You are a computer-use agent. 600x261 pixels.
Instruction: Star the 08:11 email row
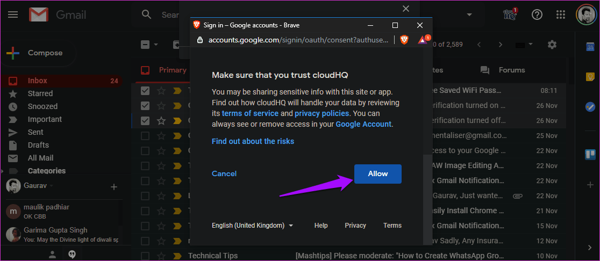[x=161, y=91]
